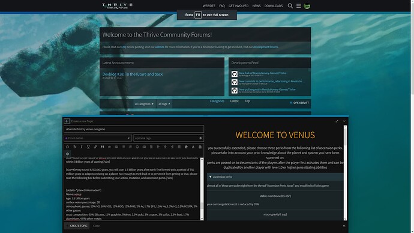Screen dimensions: 414x233
Task: Open the hamburger menu in header
Action: 299,6
